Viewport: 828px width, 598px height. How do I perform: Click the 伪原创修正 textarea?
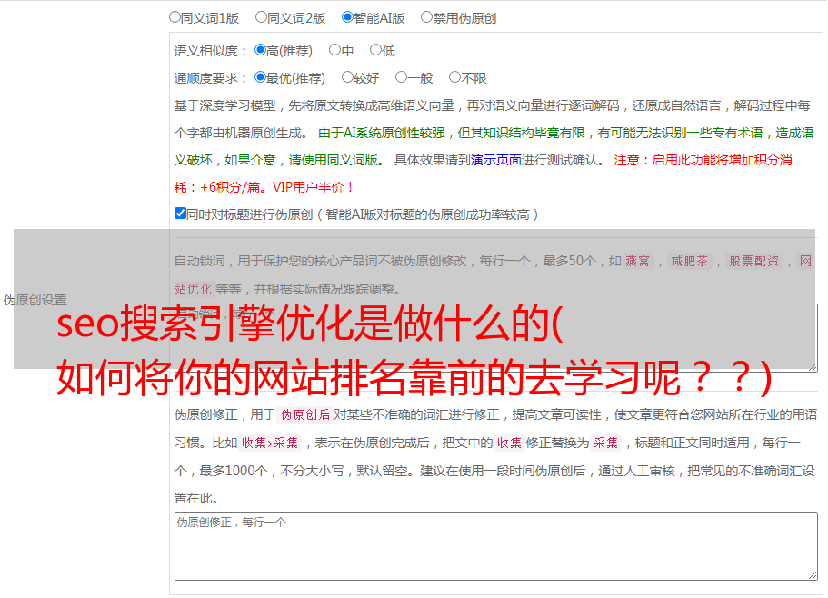(496, 546)
